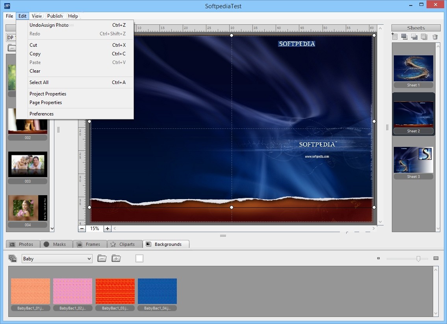Click the Sheets panel scroll up arrow
This screenshot has width=447, height=324.
438,46
